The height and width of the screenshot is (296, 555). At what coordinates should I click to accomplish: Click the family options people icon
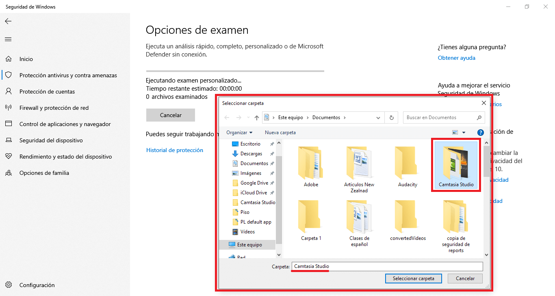8,173
